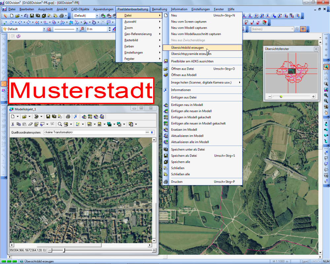
Task: Click the layers stack icon below the toolbars
Action: tap(18, 36)
